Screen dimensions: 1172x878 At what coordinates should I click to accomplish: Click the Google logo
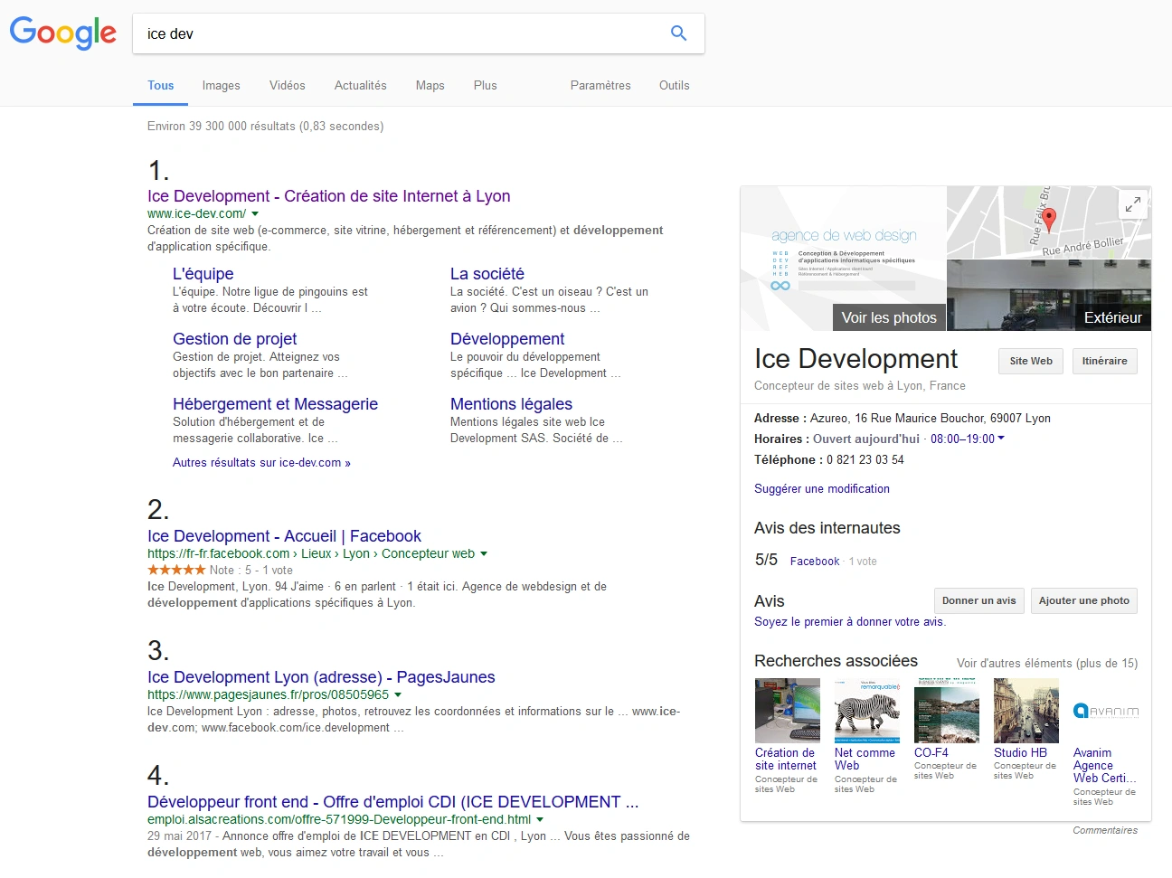[x=62, y=33]
